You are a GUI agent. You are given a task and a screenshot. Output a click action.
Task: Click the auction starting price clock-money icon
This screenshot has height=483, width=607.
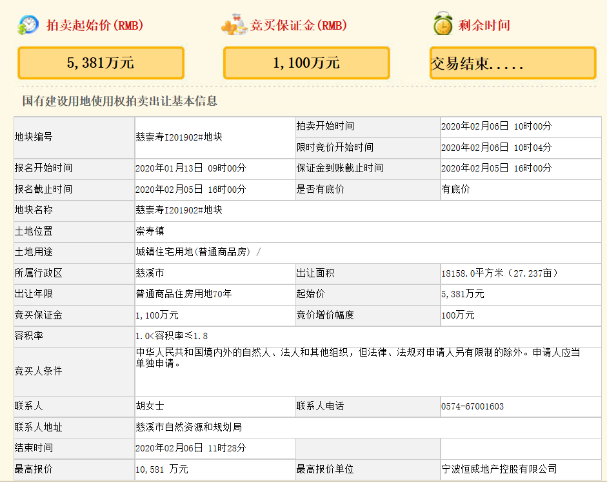pos(28,25)
